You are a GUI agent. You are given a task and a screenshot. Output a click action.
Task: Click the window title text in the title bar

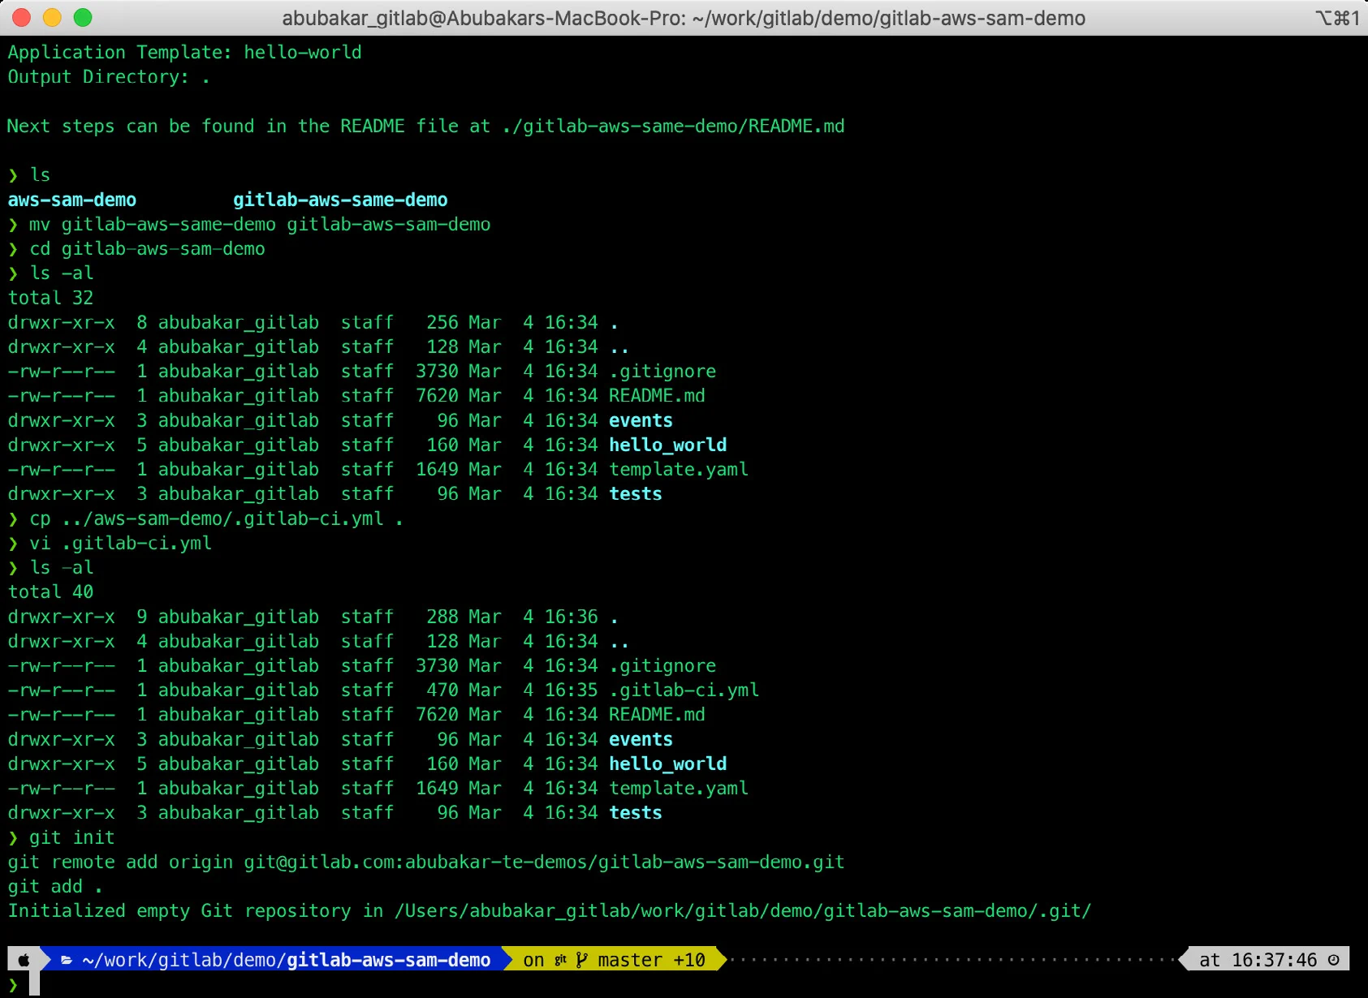coord(683,18)
